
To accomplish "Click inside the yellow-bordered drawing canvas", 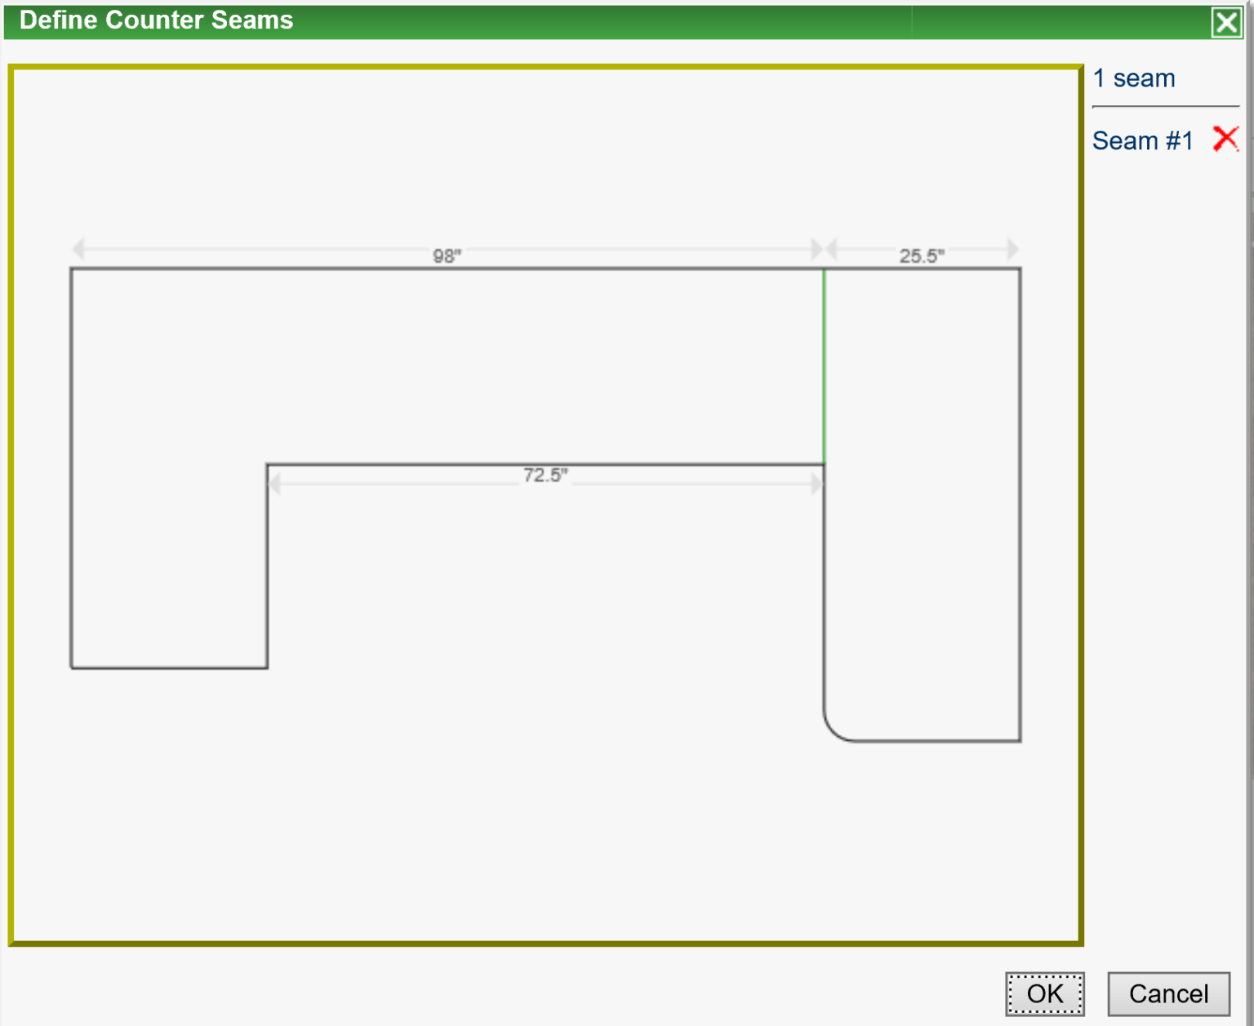I will click(x=490, y=817).
